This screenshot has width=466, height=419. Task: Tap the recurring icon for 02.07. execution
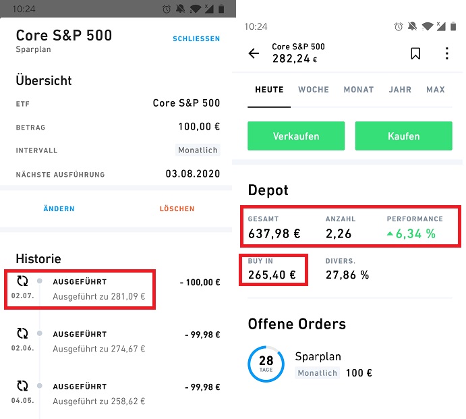coord(22,281)
